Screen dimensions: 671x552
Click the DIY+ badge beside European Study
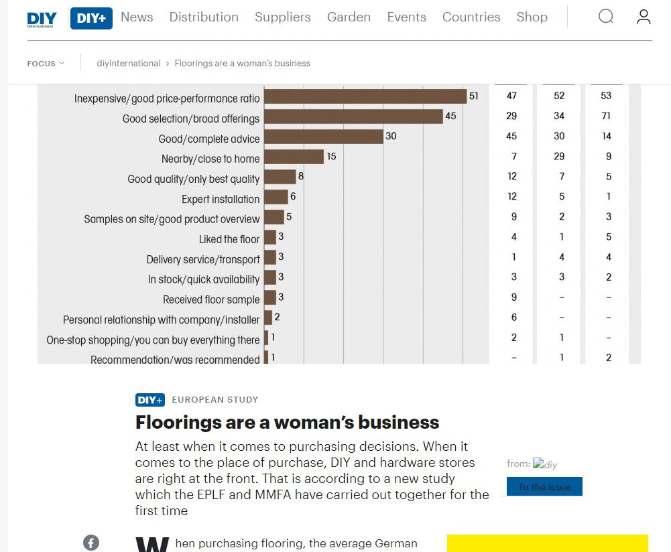coord(149,400)
